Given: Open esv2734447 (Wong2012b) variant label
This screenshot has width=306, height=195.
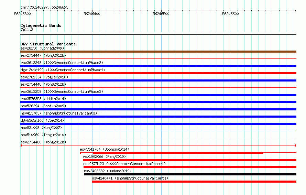Looking at the screenshot, I should (43, 55).
